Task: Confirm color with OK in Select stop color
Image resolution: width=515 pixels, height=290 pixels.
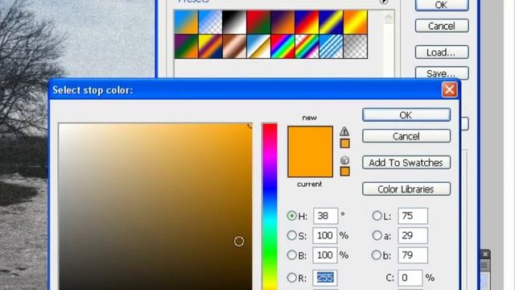Action: point(406,115)
